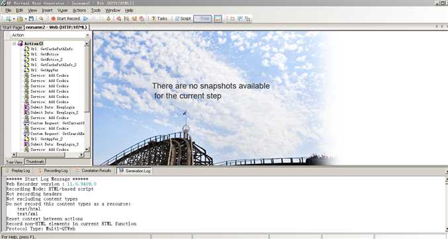Viewport: 448px width, 239px height.
Task: Click the magnifier search icon in the toolbar
Action: tap(41, 19)
